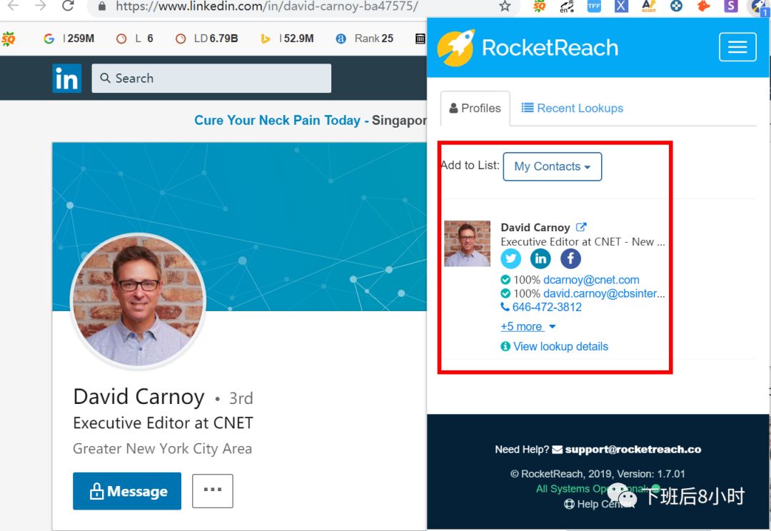Screen dimensions: 771x531
Task: Expand the +5 more contacts
Action: coord(528,326)
